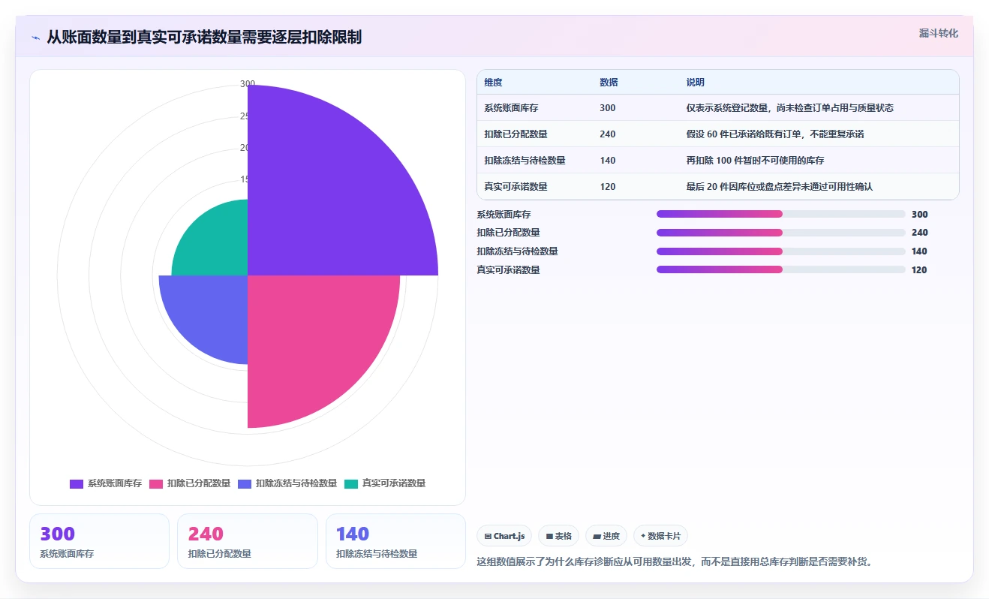Click the 数据 column header
Viewport: 989px width, 599px height.
click(x=609, y=83)
